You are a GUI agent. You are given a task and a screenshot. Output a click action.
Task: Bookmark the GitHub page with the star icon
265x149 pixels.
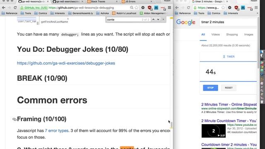(x=136, y=7)
